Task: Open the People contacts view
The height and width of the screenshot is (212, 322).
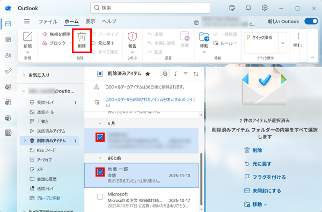Action: click(x=8, y=55)
